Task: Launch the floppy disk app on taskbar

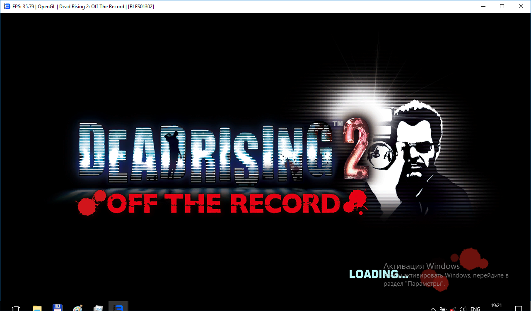Action: click(x=58, y=308)
